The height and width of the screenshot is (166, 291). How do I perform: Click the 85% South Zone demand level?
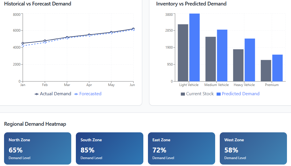click(88, 150)
